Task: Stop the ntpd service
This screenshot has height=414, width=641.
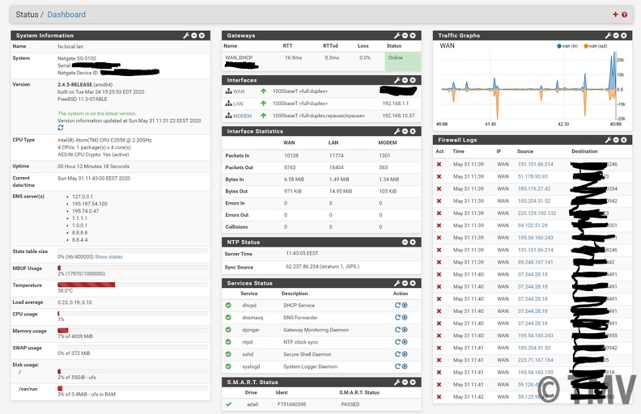Action: [x=405, y=342]
